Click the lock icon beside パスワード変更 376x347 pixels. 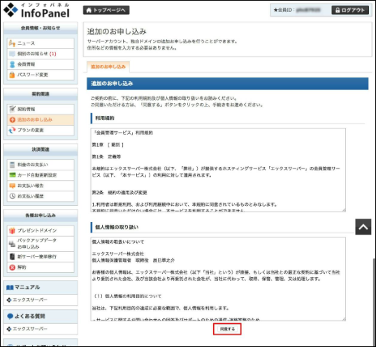coord(12,75)
